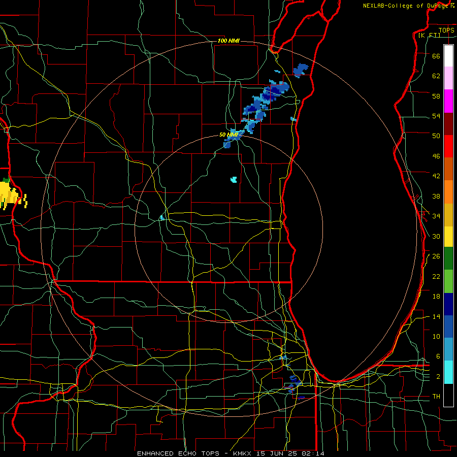
Task: Click the navy blue legend swatch
Action: [x=448, y=304]
